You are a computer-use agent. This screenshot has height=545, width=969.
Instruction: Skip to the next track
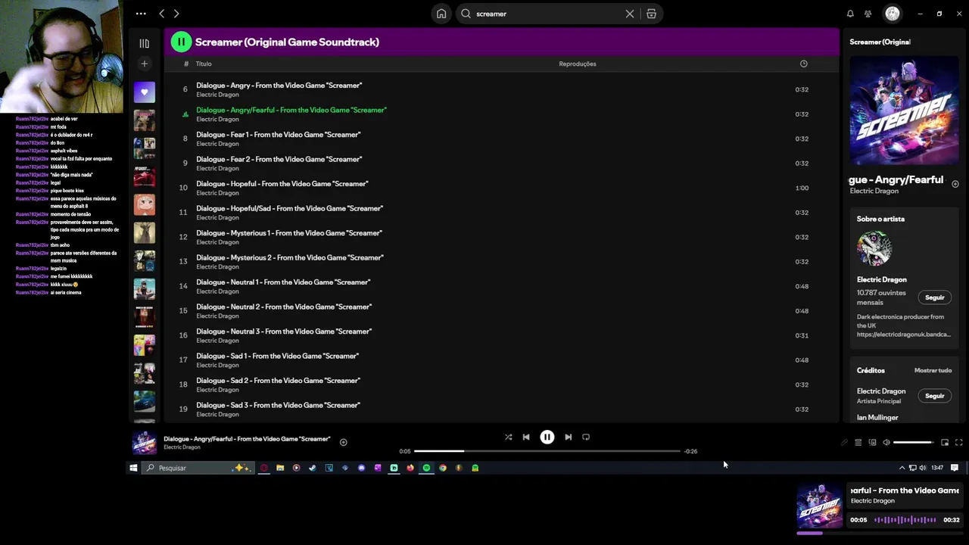click(568, 437)
